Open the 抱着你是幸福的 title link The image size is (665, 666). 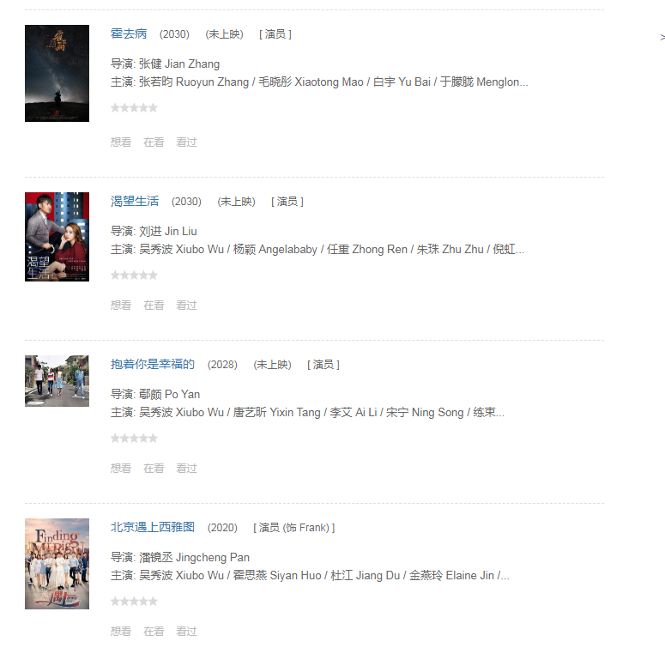click(153, 364)
